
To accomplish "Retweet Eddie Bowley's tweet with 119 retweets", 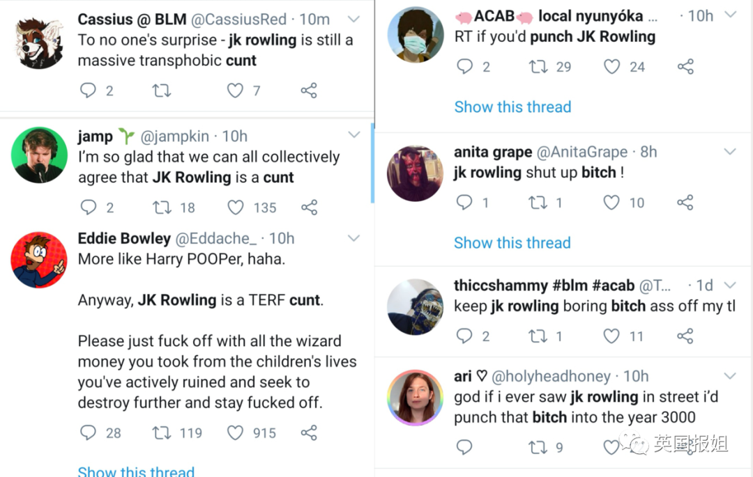I will point(162,433).
